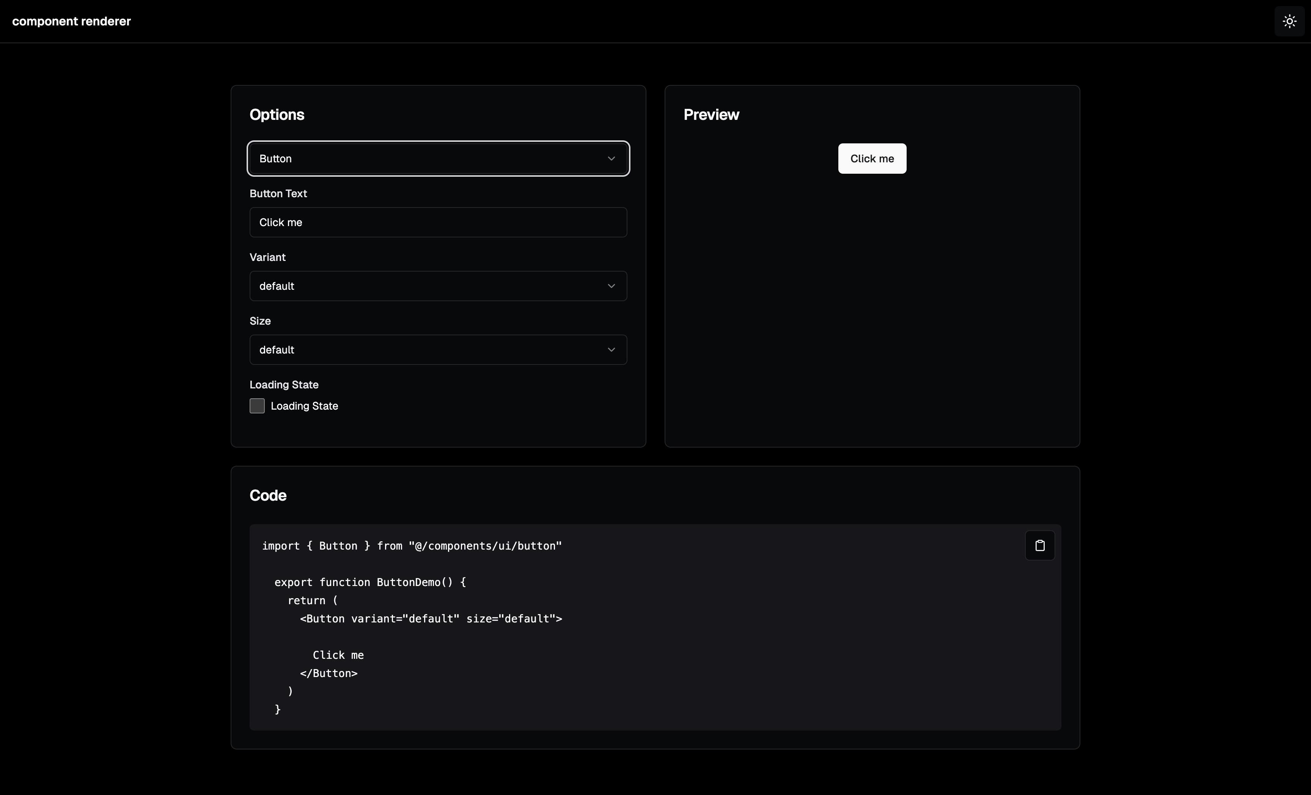Image resolution: width=1311 pixels, height=795 pixels.
Task: Click the 'Button Text' field label
Action: click(x=278, y=194)
